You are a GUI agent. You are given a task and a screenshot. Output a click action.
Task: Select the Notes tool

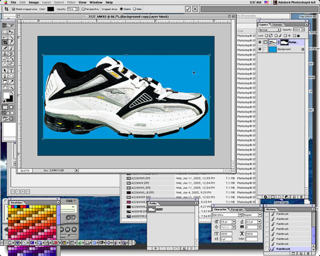coord(5,82)
